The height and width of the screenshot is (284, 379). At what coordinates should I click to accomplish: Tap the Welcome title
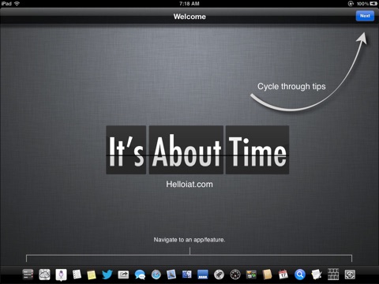coord(189,17)
